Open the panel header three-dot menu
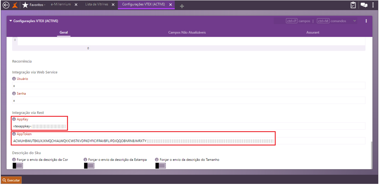This screenshot has width=379, height=190. (366, 21)
